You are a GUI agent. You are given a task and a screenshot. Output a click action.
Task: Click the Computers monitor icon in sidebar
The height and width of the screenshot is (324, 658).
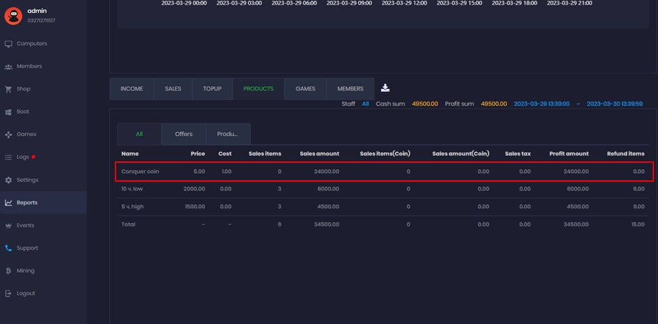coord(9,44)
